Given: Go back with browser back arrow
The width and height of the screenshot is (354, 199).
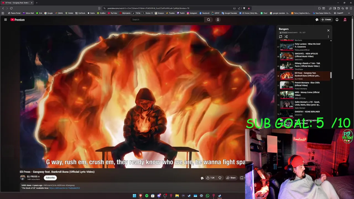Looking at the screenshot, I should click(x=3, y=8).
